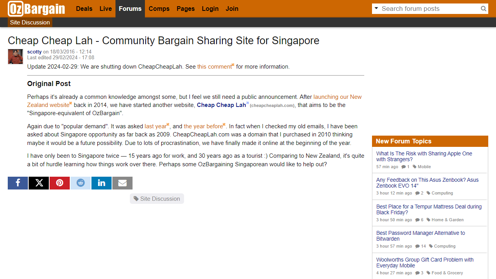
Task: Share post on Facebook
Action: point(18,183)
